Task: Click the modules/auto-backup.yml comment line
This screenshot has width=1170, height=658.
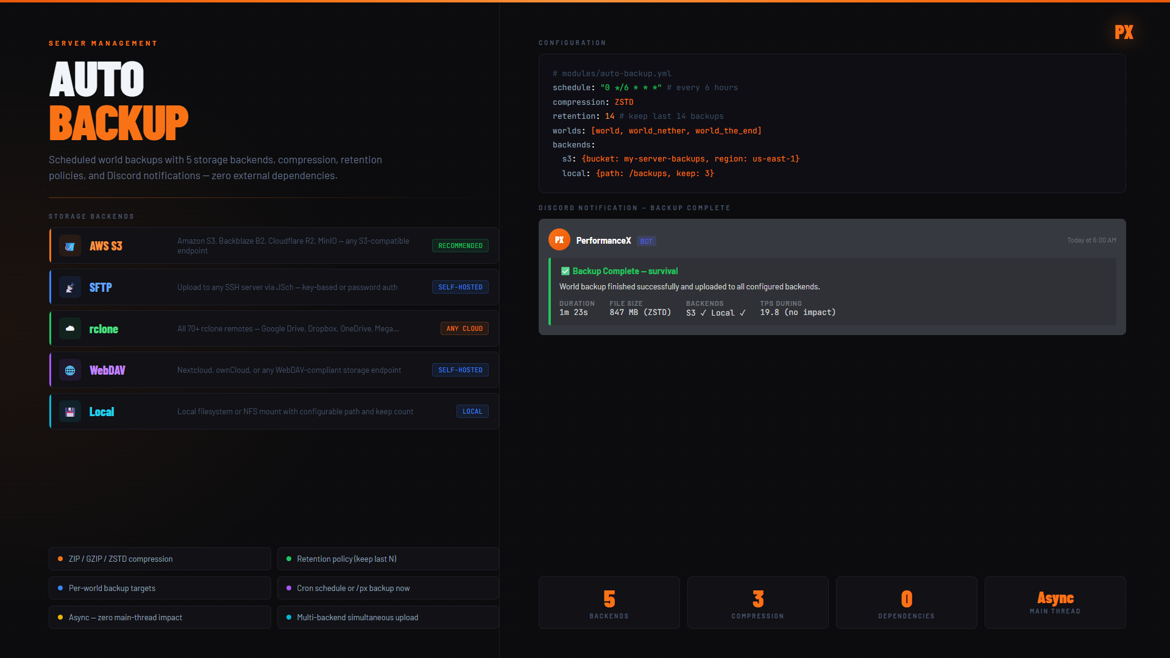Action: pyautogui.click(x=612, y=73)
